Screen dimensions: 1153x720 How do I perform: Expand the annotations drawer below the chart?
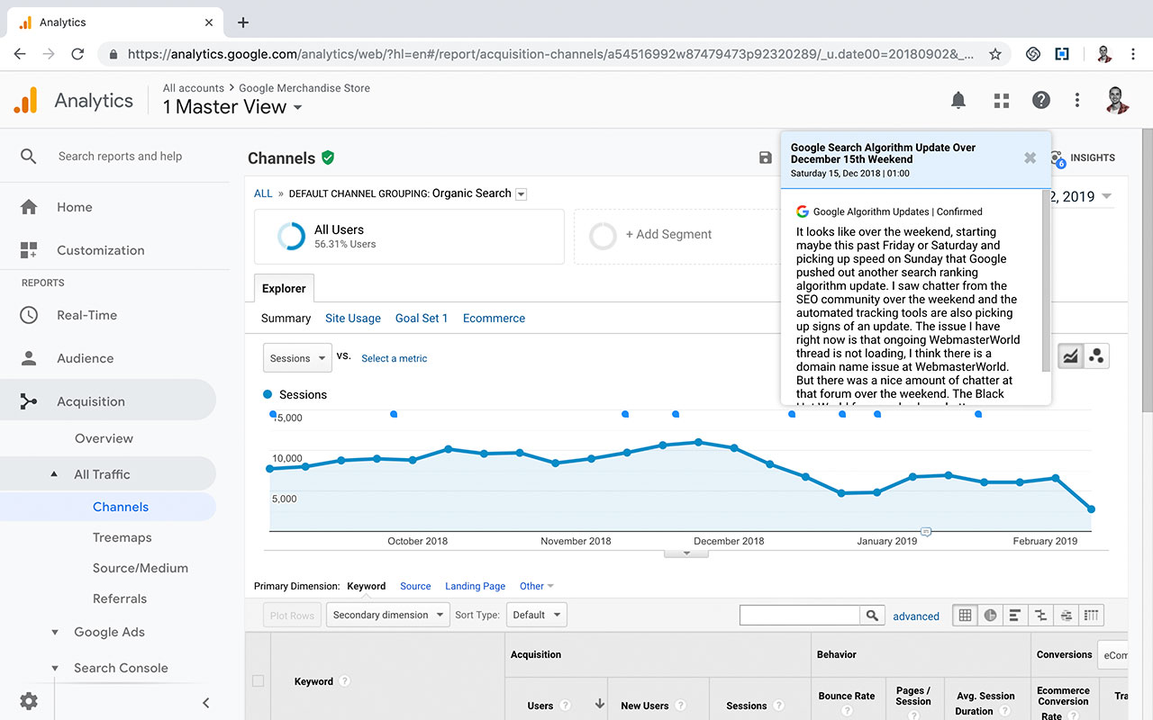pyautogui.click(x=687, y=553)
